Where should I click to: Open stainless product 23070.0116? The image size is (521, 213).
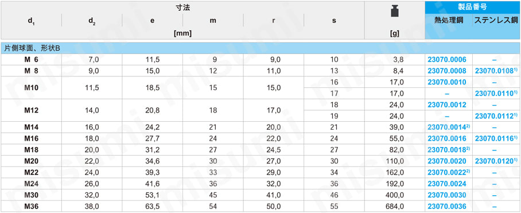tap(495, 138)
